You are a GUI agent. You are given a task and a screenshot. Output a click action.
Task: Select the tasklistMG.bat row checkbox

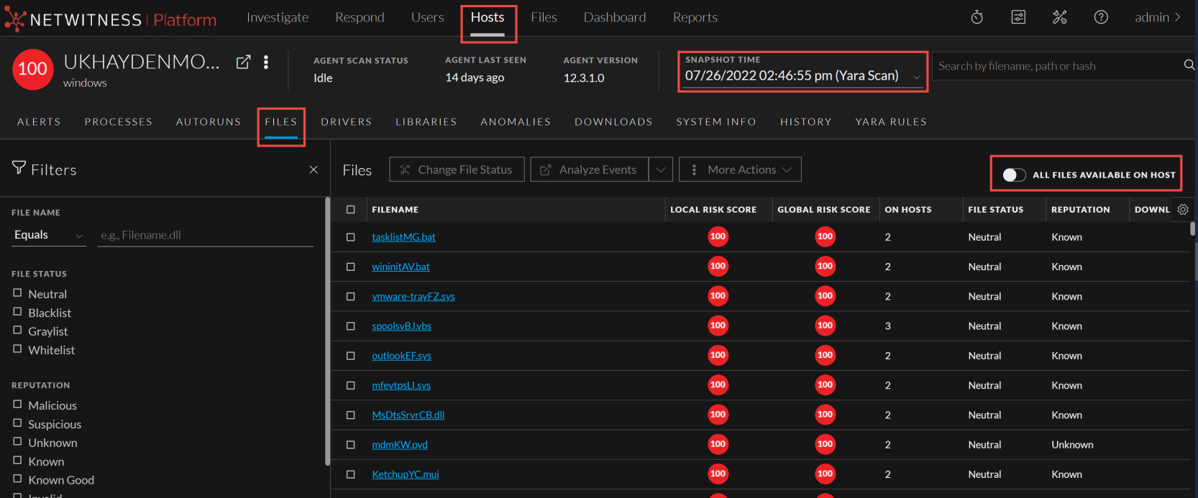pyautogui.click(x=351, y=237)
